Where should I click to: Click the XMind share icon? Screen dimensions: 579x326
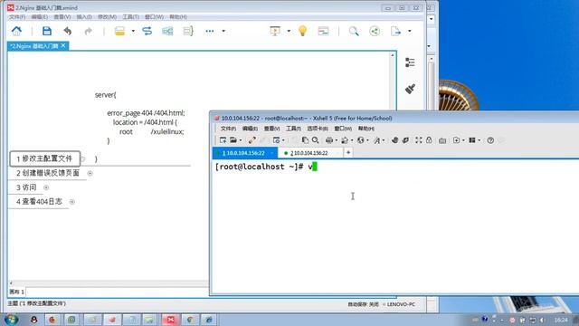click(375, 31)
